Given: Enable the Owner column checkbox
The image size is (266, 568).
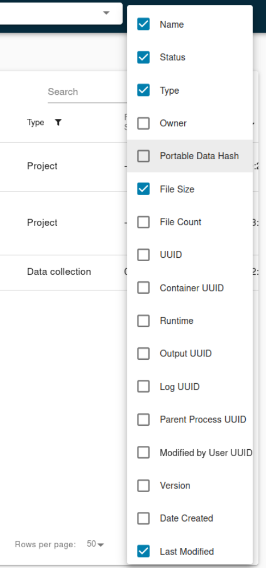Looking at the screenshot, I should 143,123.
